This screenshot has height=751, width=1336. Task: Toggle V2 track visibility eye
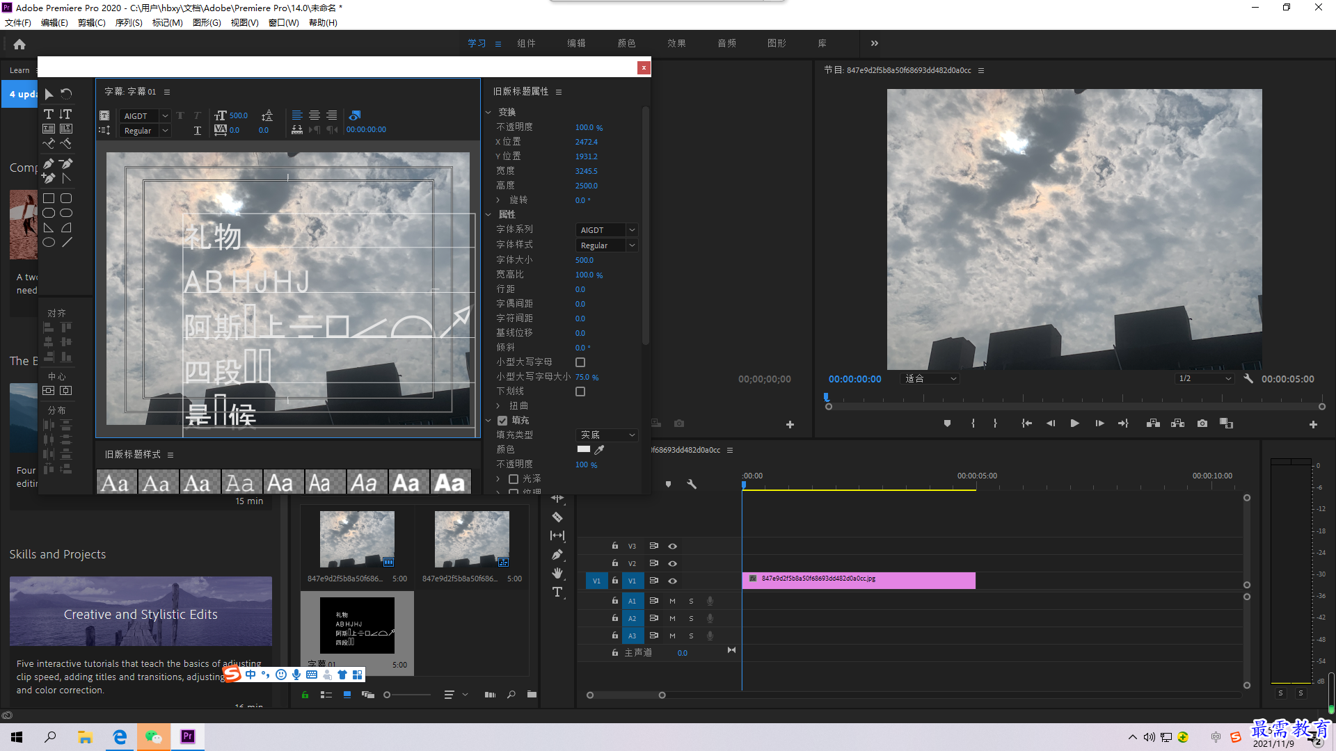673,564
